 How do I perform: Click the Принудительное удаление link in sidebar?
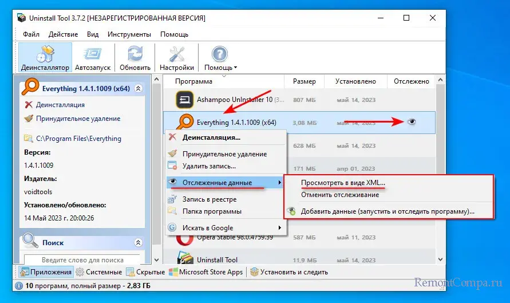pyautogui.click(x=78, y=119)
